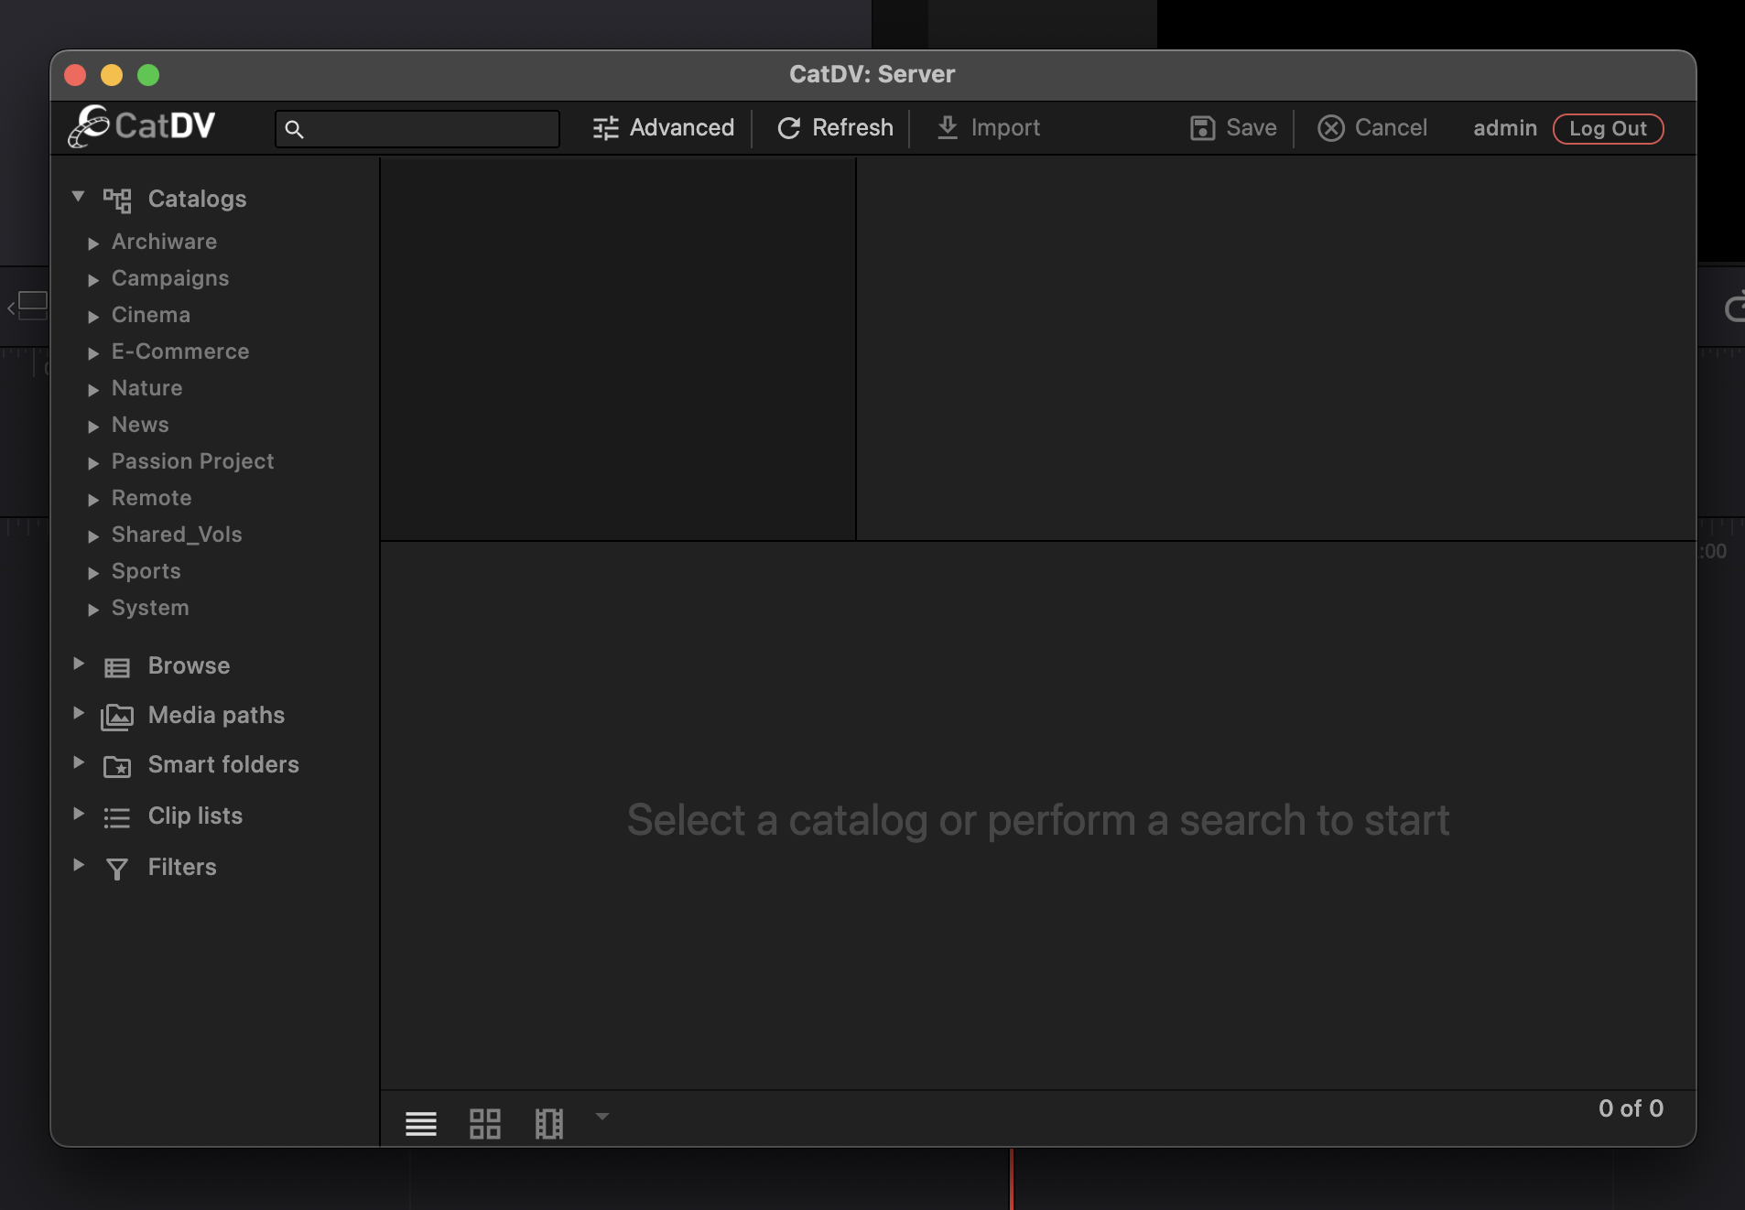Select the Archiware catalog
Screen dimensions: 1745x1210
click(164, 242)
